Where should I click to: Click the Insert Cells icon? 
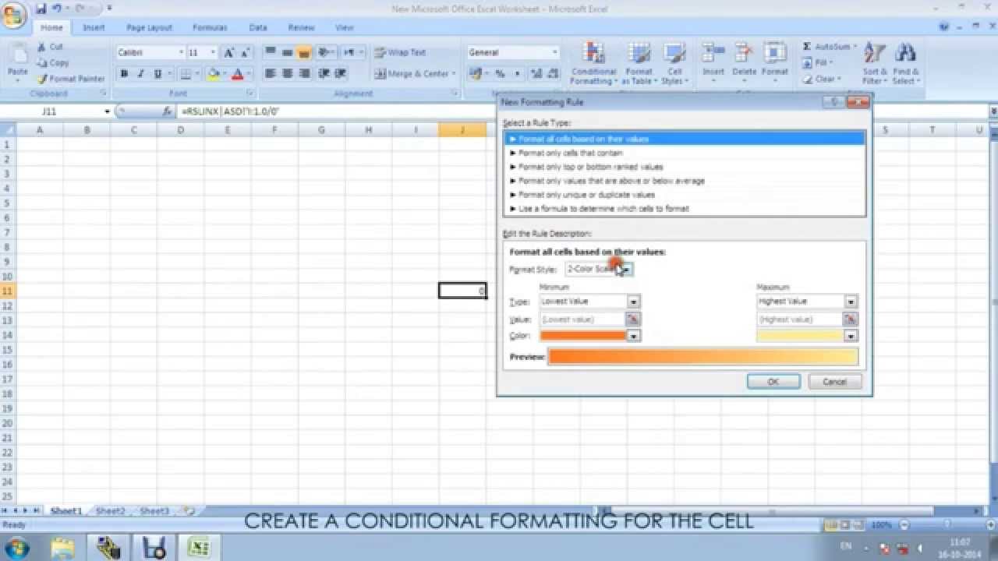coord(713,53)
